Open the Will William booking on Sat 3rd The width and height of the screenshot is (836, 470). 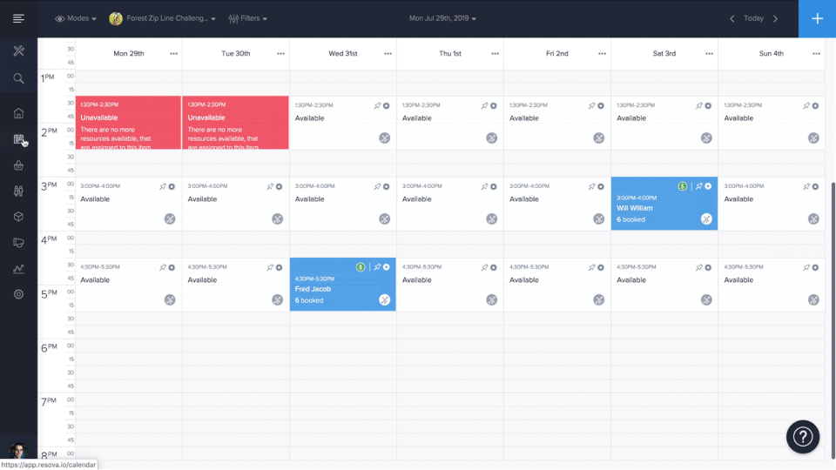click(x=664, y=204)
